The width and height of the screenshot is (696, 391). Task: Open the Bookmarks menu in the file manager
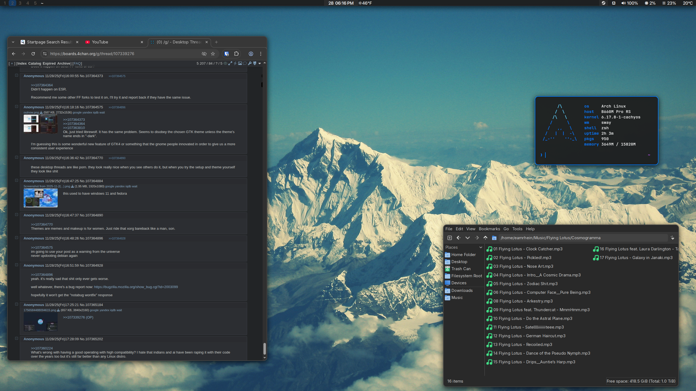489,229
